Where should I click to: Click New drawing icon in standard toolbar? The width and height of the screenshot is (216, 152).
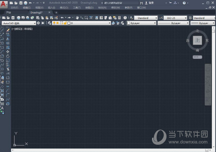(4, 18)
